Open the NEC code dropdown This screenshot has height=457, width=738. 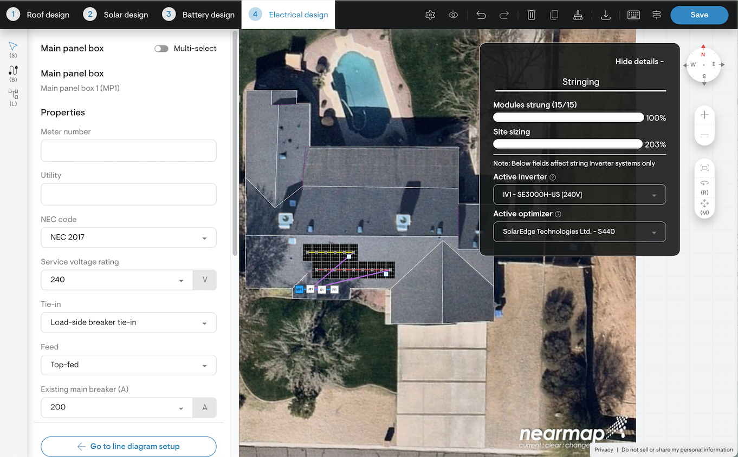pyautogui.click(x=128, y=237)
